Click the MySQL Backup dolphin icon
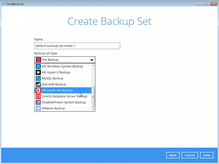 click(x=38, y=78)
